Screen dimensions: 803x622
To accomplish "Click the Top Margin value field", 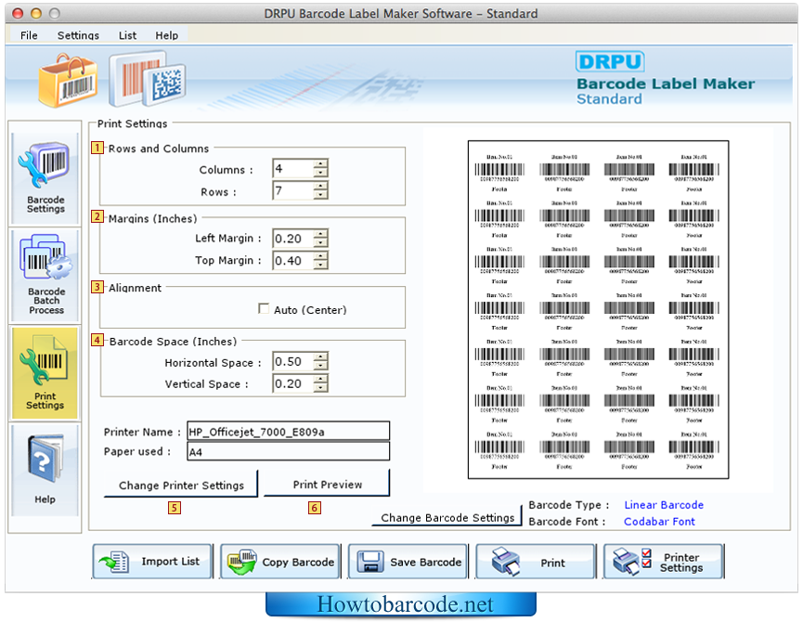I will click(x=293, y=260).
